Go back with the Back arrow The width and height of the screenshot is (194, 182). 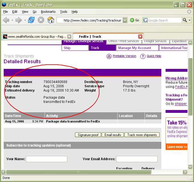point(6,20)
